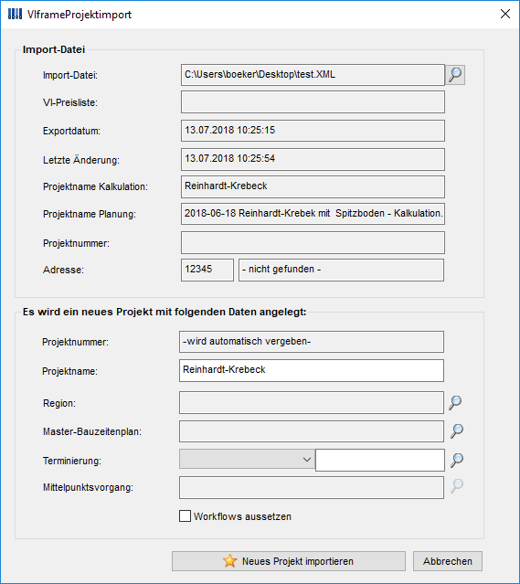Click the Import-Datei path field

pos(313,75)
